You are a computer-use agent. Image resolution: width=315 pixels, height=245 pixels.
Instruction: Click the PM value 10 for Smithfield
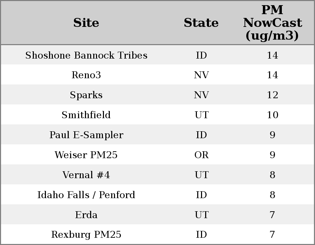(272, 115)
